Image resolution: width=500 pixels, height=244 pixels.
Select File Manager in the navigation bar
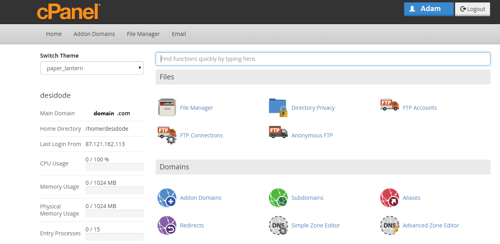click(143, 34)
